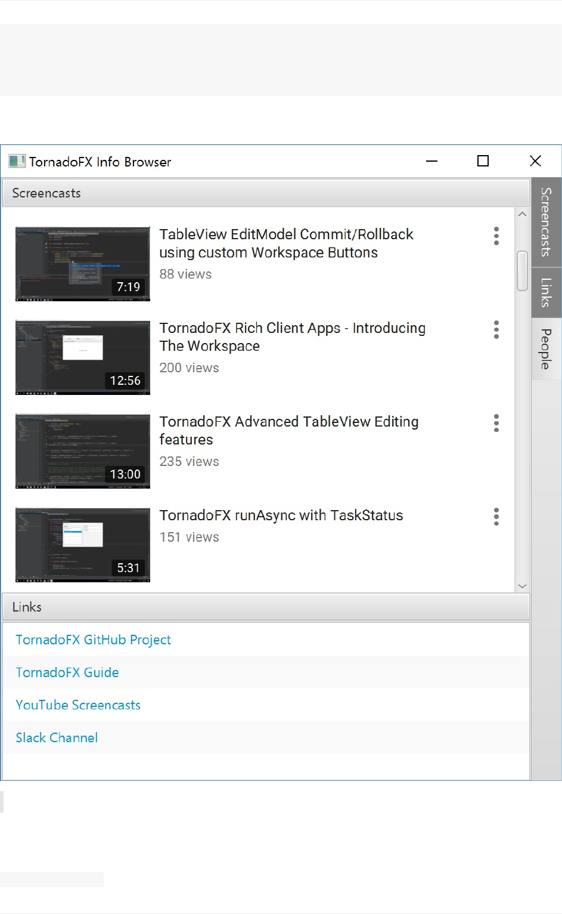Image resolution: width=562 pixels, height=914 pixels.
Task: Open the TornadoFX Guide link
Action: (67, 672)
